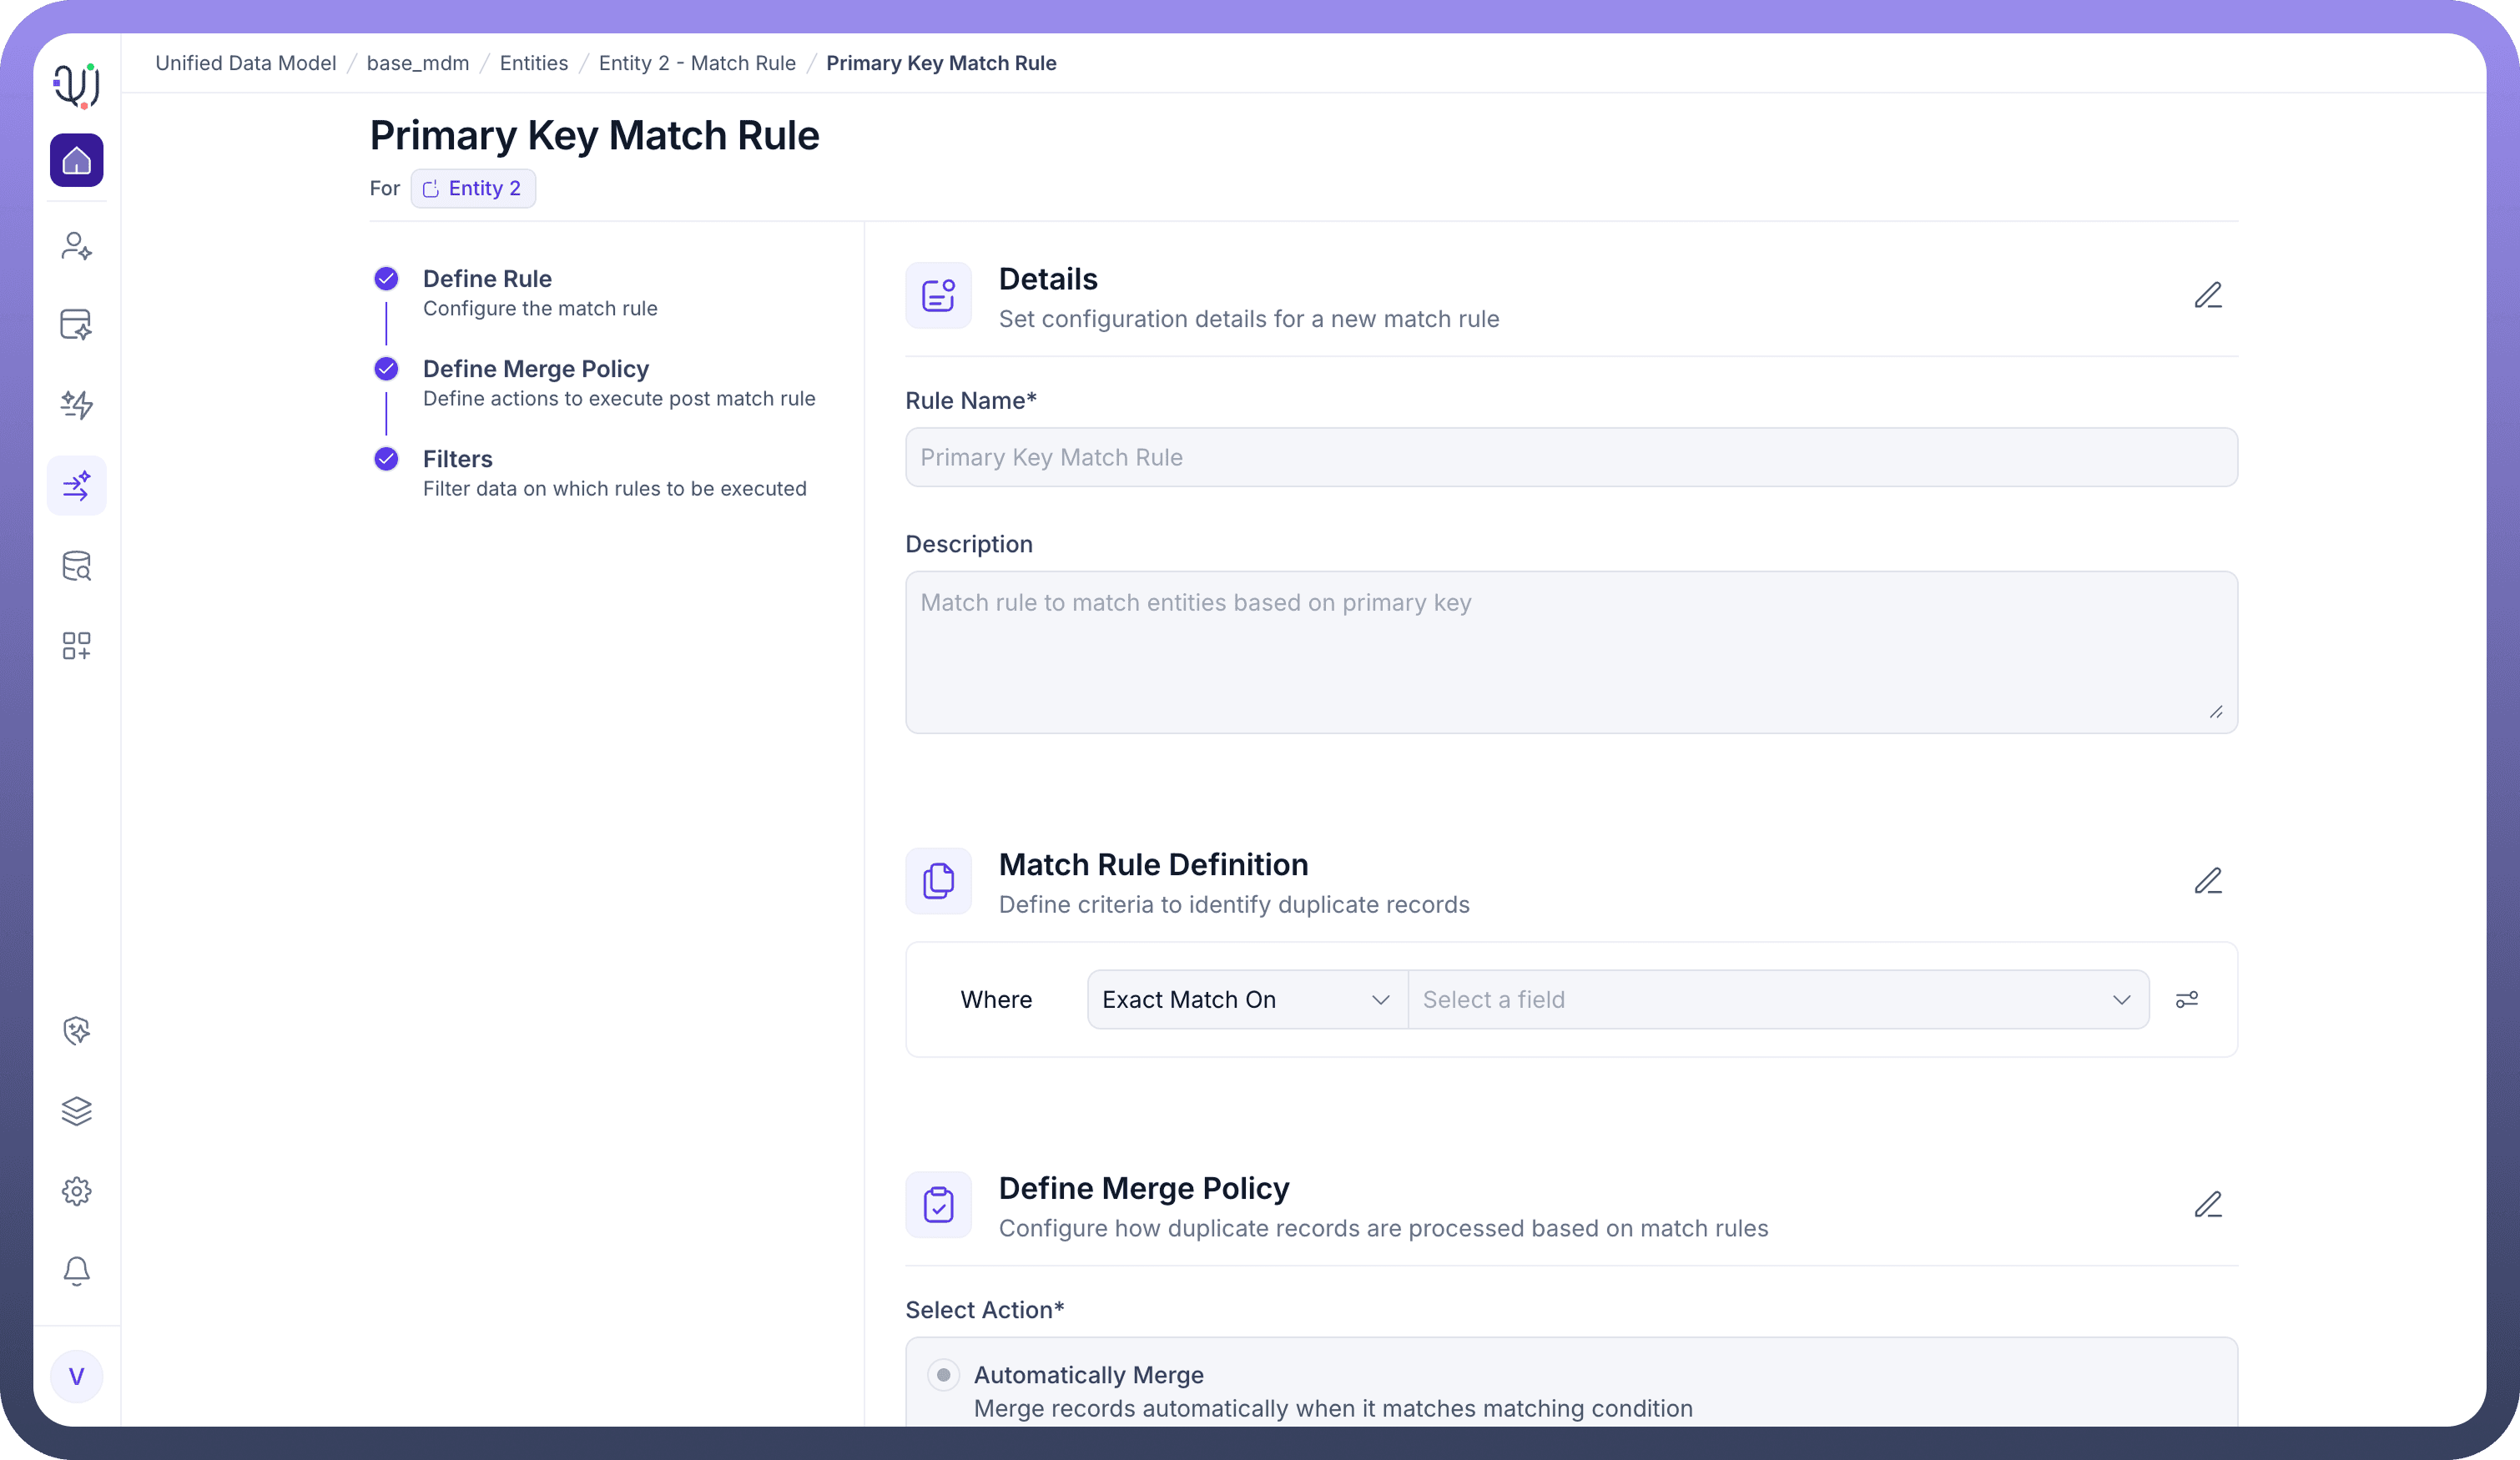Click the stacked layers sidebar icon

tap(76, 1111)
